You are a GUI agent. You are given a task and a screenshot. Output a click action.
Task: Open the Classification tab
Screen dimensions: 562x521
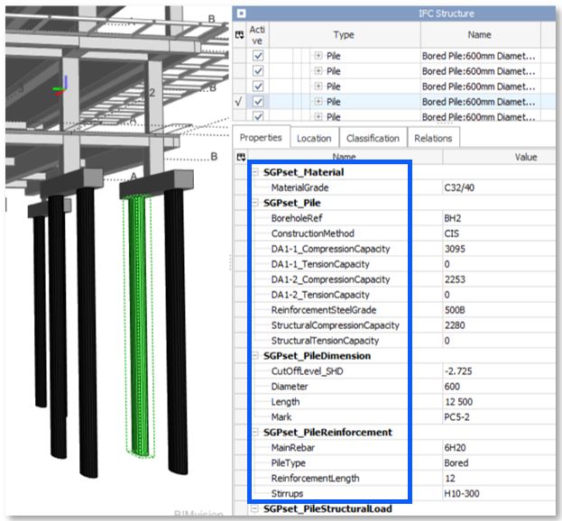point(373,138)
